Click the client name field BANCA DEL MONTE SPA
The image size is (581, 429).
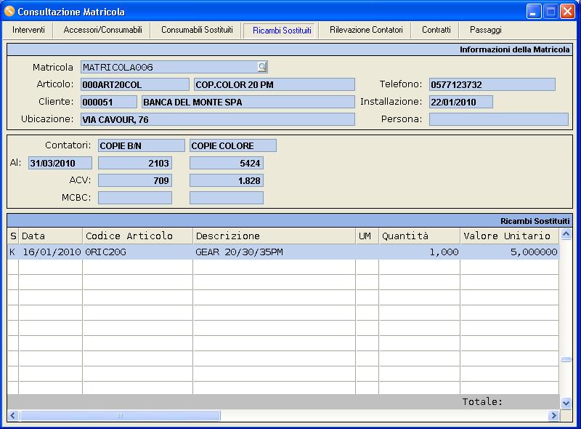click(248, 102)
